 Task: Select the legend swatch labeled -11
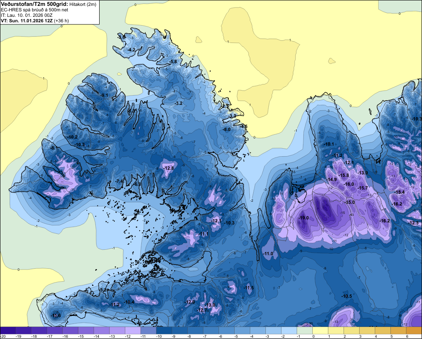point(149,330)
